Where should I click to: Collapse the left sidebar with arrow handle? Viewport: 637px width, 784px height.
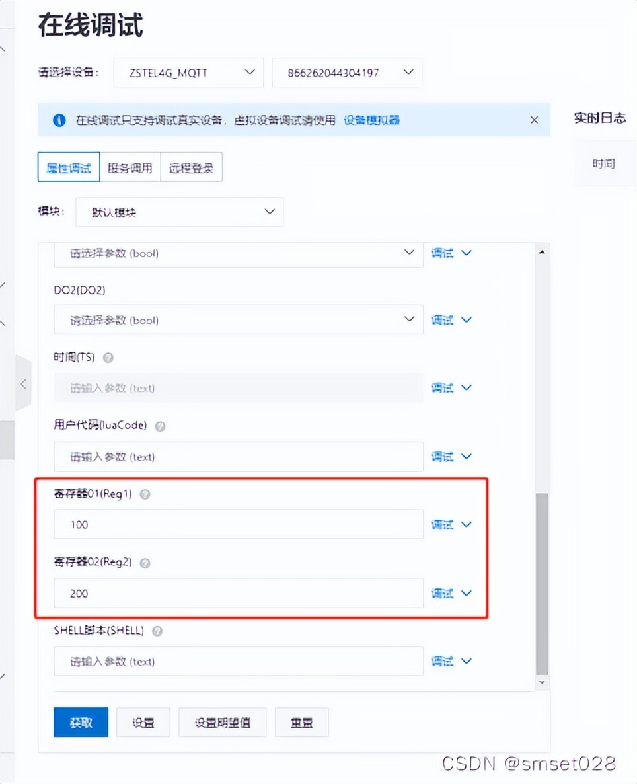pos(23,384)
